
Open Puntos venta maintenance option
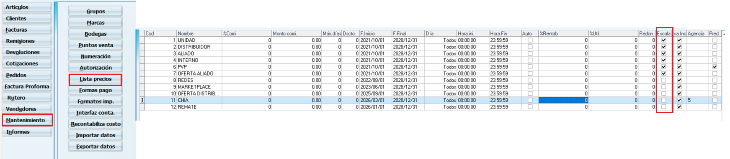95,45
